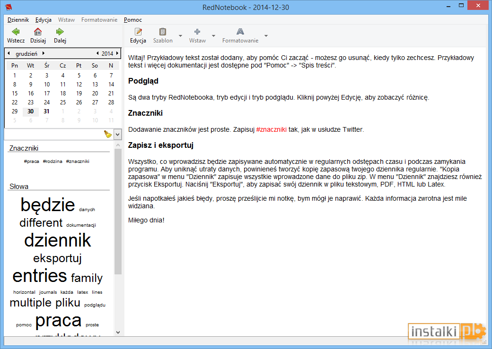The image size is (492, 349).
Task: Click the word 'będzie' in cloud
Action: coord(48,205)
